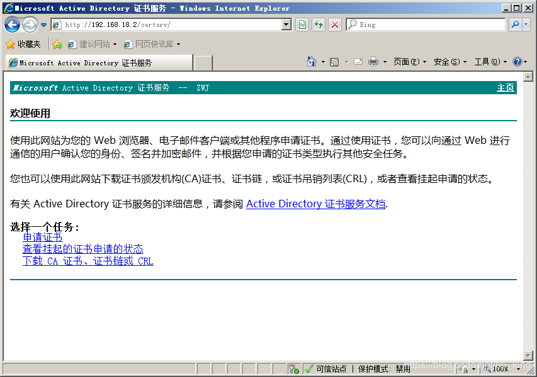Open a new blank tab
This screenshot has width=537, height=377.
point(203,63)
